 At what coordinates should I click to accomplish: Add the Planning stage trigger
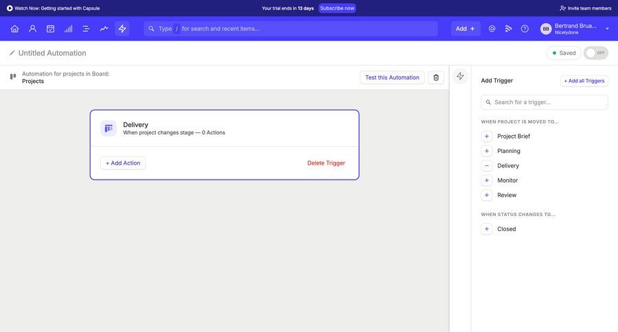487,151
